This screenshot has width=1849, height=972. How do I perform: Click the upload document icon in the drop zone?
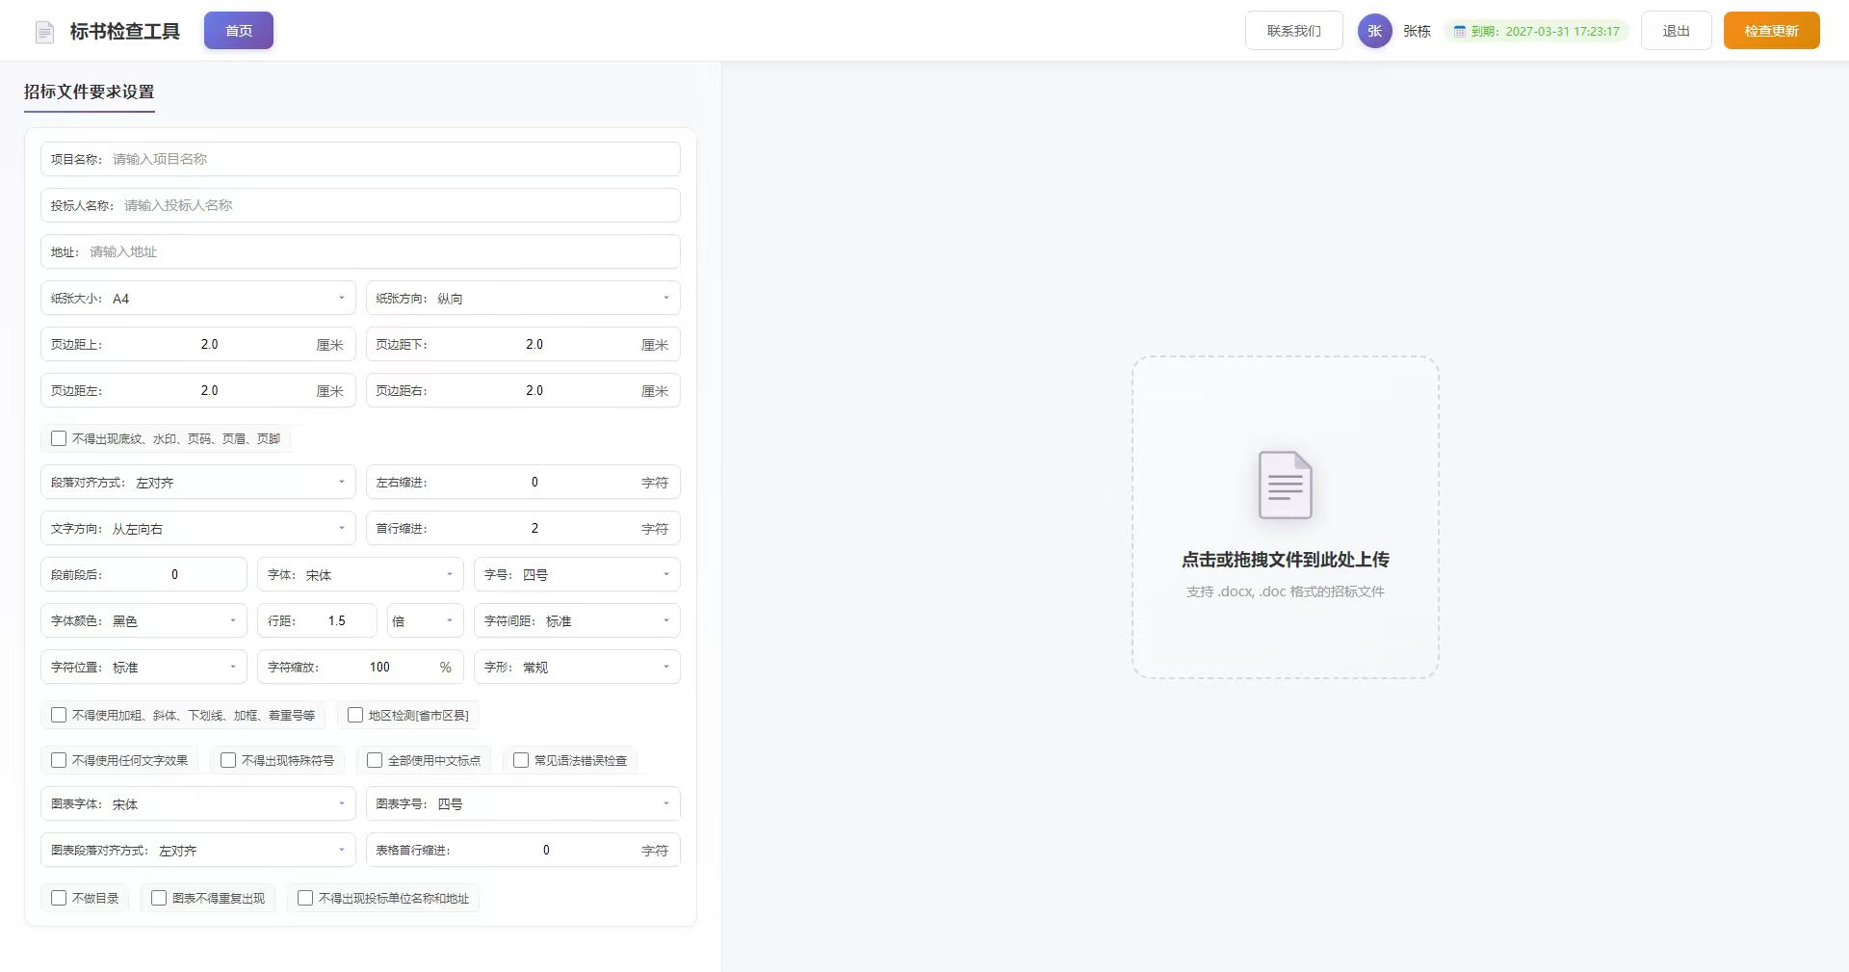(x=1285, y=485)
